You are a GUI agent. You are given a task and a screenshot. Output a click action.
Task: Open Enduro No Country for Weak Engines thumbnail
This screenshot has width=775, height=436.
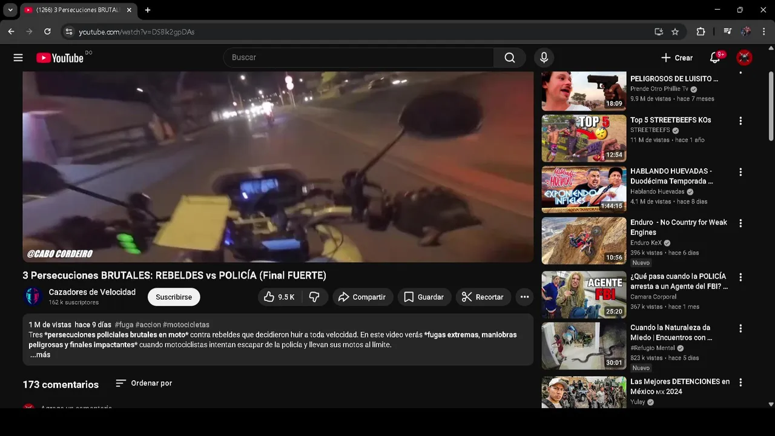pos(584,240)
